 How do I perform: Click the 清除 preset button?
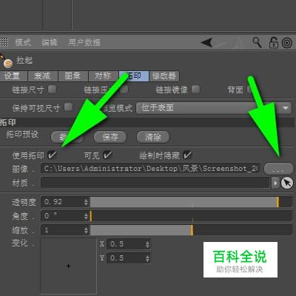point(153,137)
